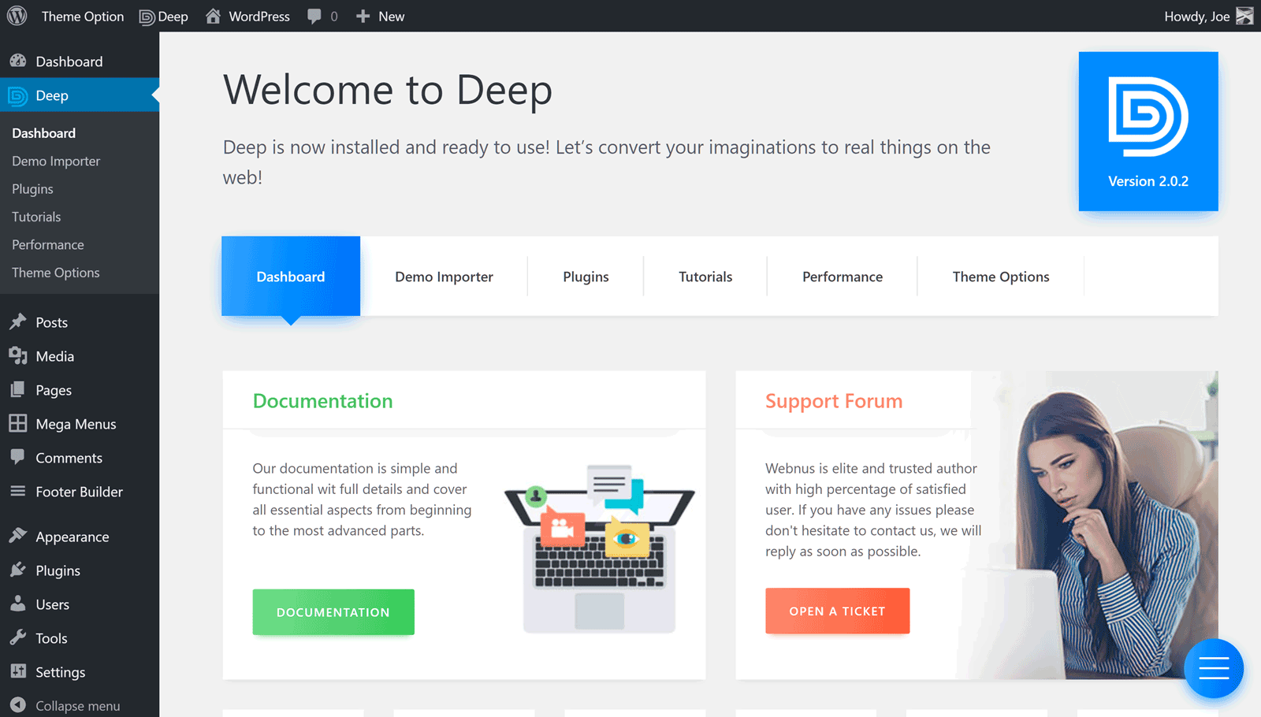Screen dimensions: 1261x717
Task: Open the Media sidebar menu
Action: 80,356
